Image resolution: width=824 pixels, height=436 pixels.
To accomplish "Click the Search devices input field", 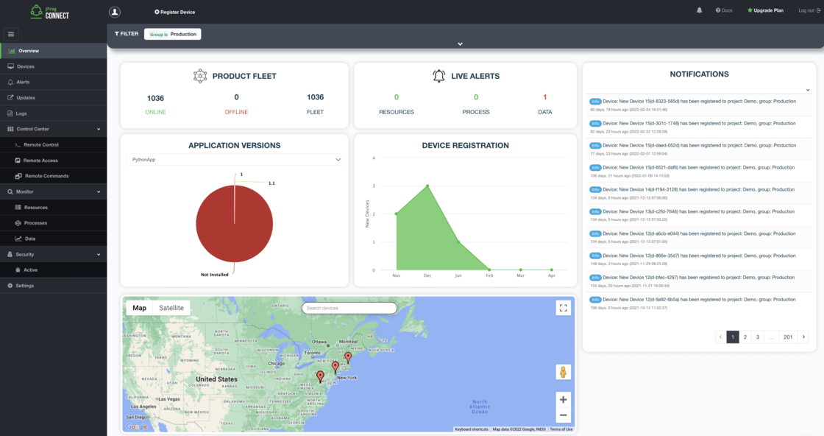I will click(349, 308).
